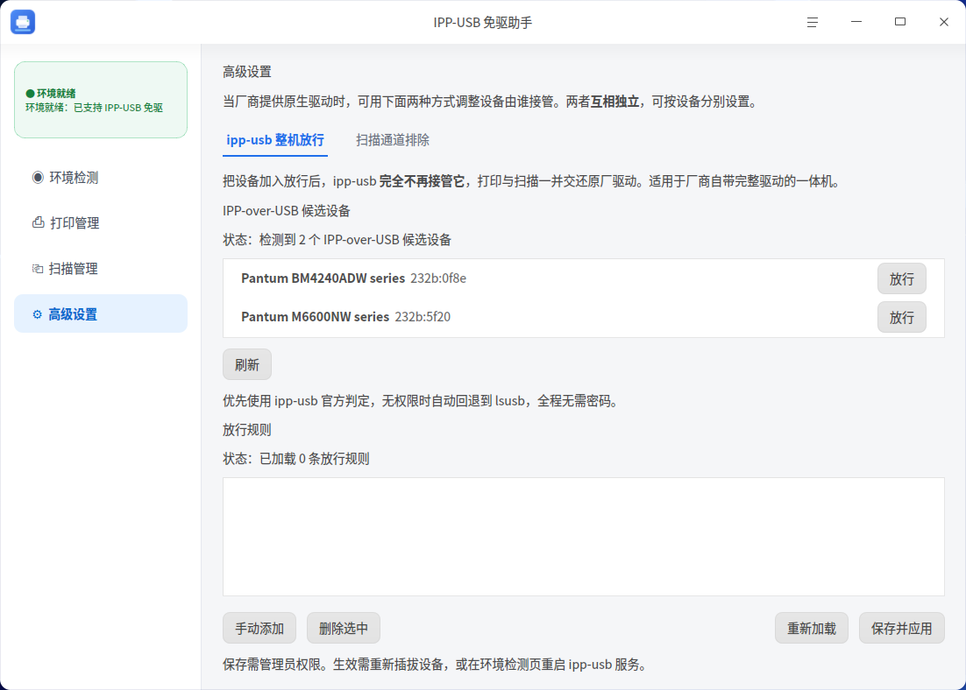Select the Pantum M6600NW series row
The width and height of the screenshot is (966, 690).
pos(584,317)
